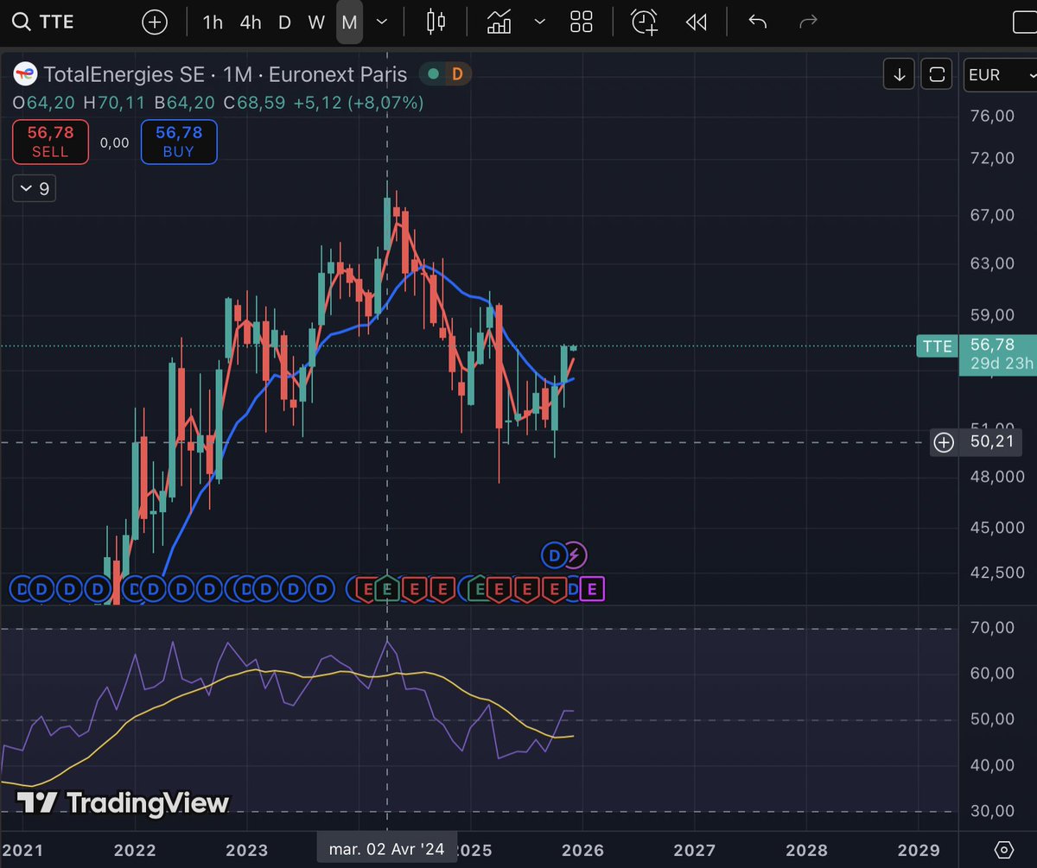Click the 76,00 price axis label
1037x868 pixels.
click(x=992, y=117)
